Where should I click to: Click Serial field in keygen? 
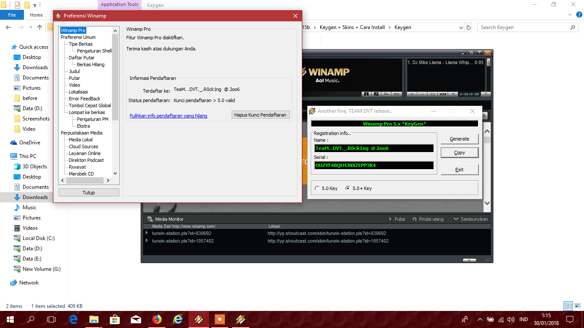[x=374, y=165]
